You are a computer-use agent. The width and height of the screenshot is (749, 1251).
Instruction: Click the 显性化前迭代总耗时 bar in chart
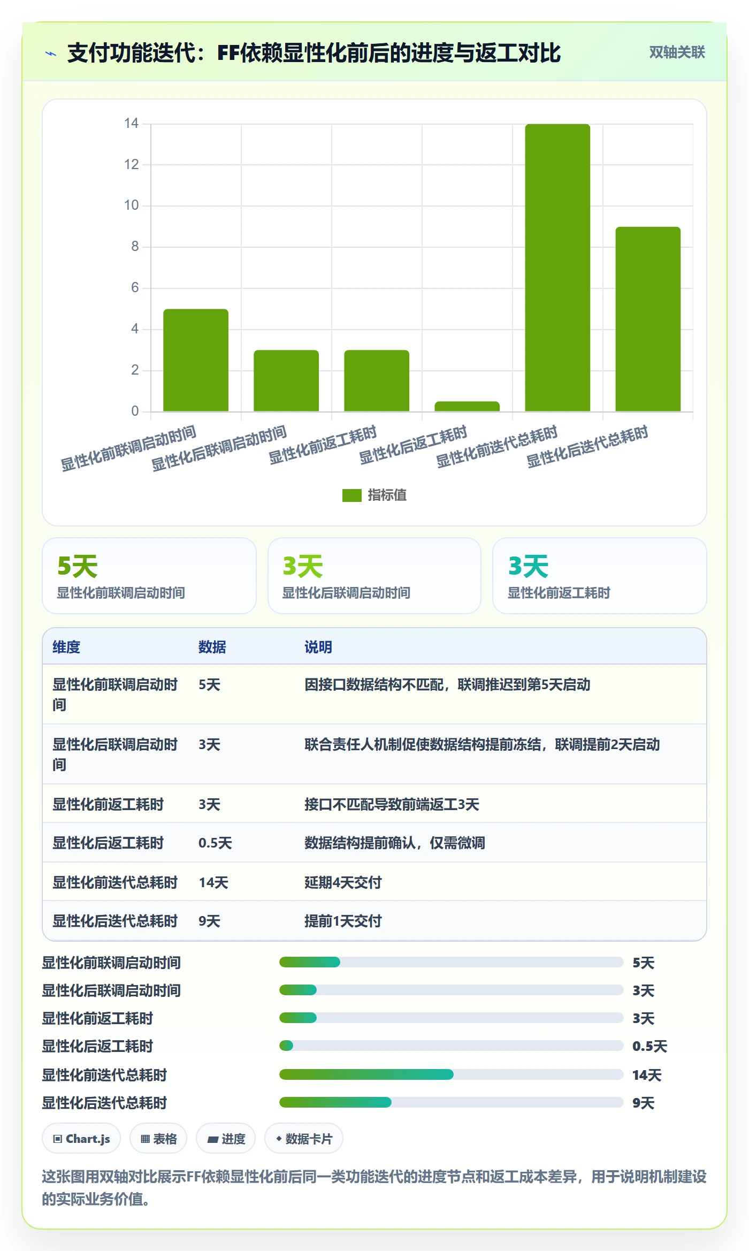557,268
